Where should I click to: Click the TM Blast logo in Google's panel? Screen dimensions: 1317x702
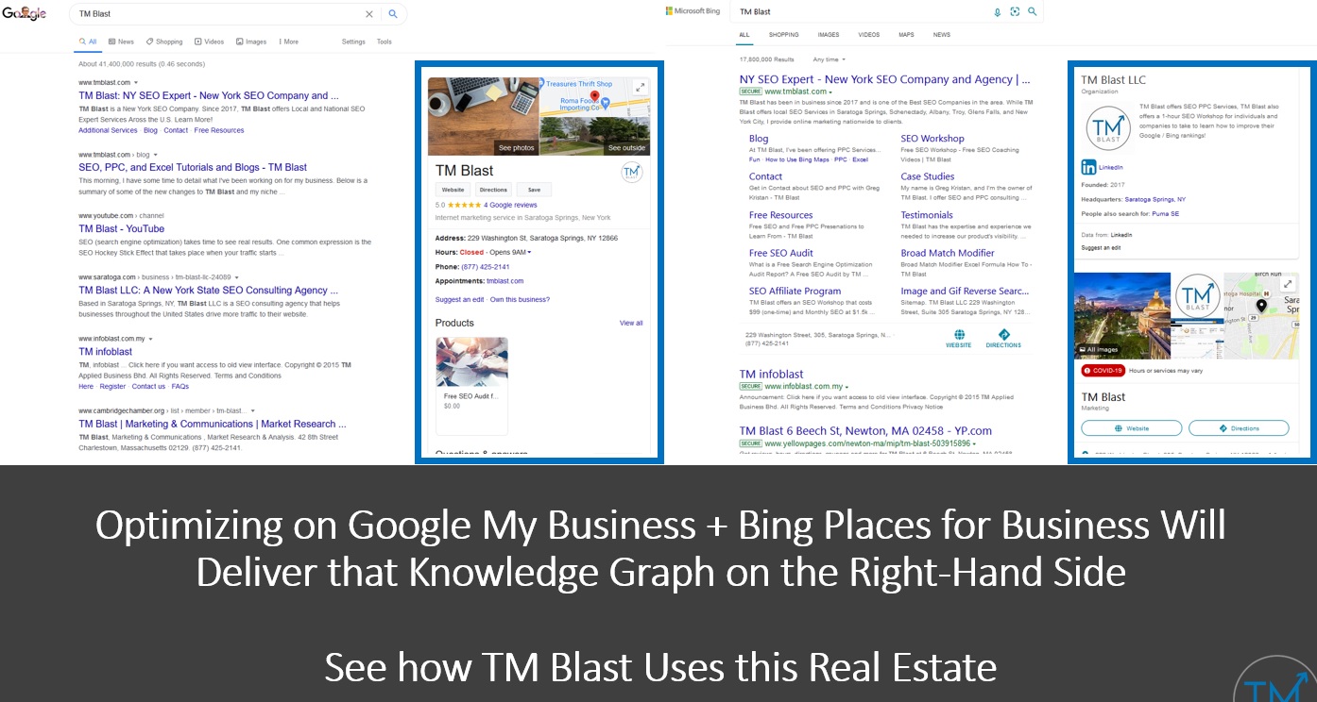(x=632, y=173)
